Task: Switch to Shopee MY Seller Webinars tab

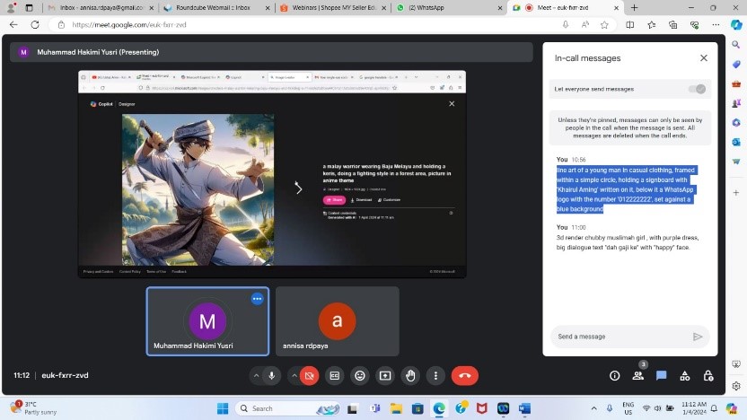Action: [x=332, y=7]
